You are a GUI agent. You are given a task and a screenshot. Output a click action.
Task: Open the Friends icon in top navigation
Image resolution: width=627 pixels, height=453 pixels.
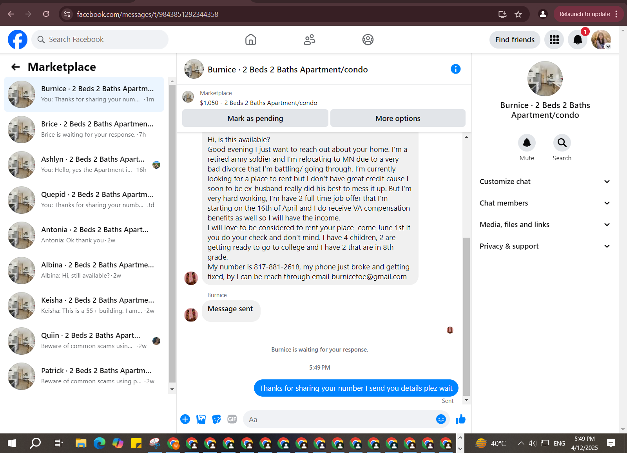(x=310, y=40)
